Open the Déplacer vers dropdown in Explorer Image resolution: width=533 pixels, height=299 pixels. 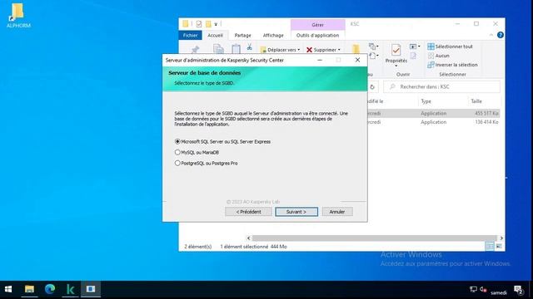[x=281, y=50]
